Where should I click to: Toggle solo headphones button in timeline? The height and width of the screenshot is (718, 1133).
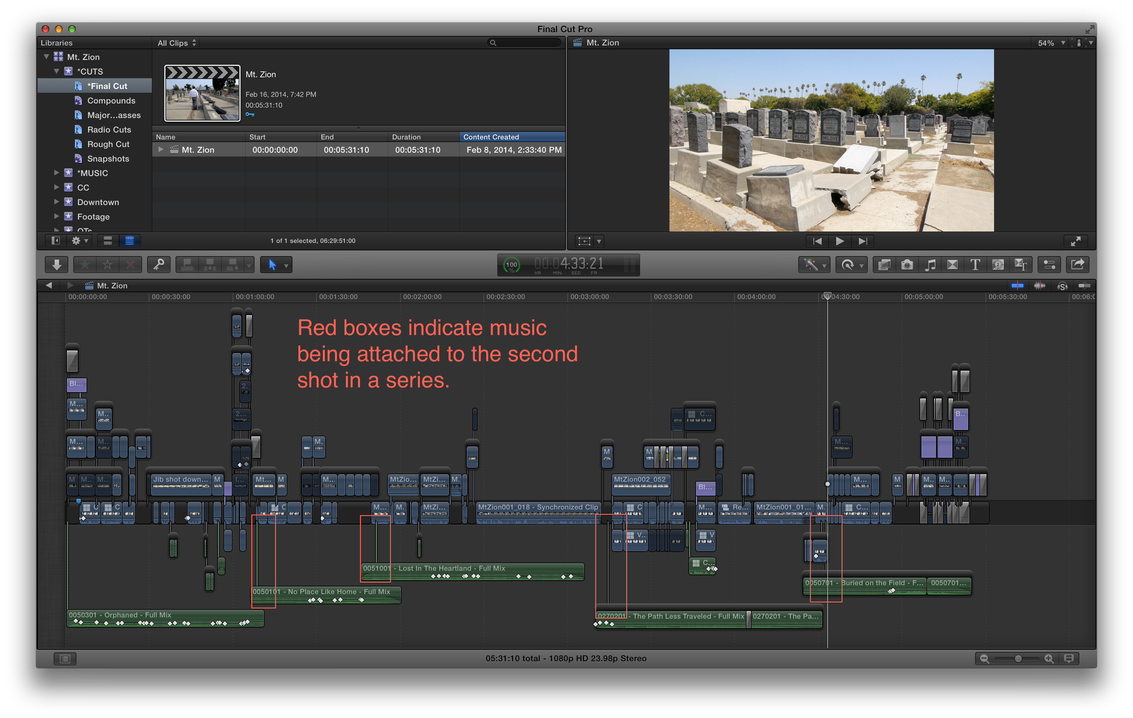(1062, 285)
